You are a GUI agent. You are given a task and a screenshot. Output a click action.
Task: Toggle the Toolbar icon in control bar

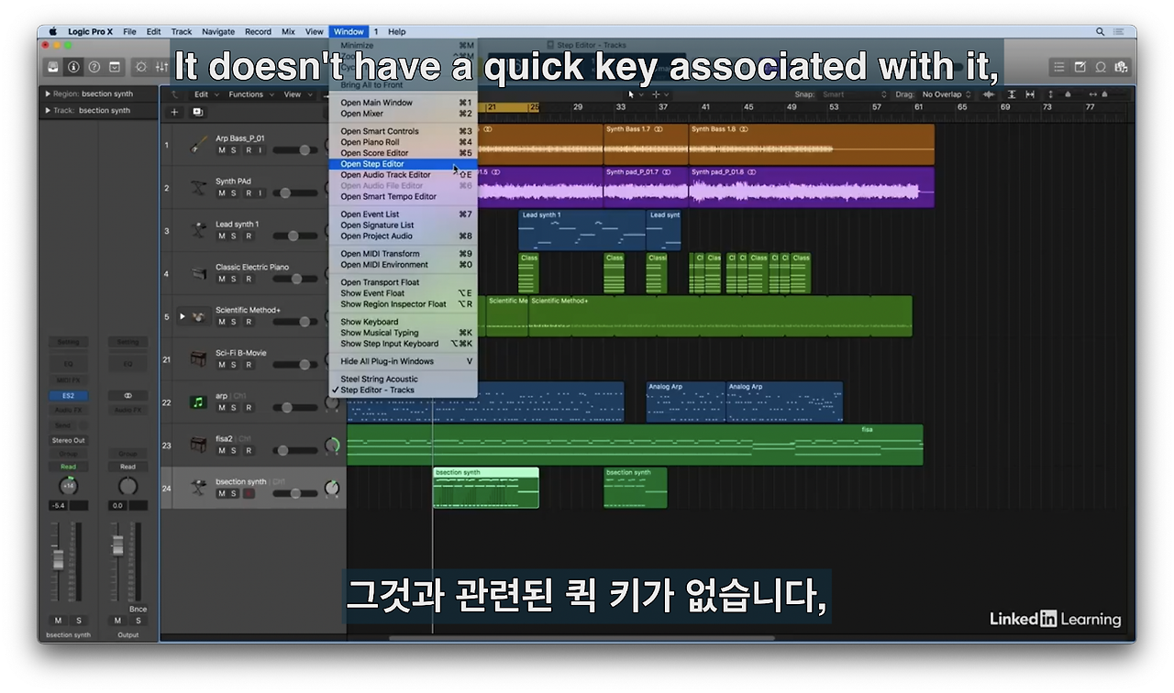tap(115, 67)
